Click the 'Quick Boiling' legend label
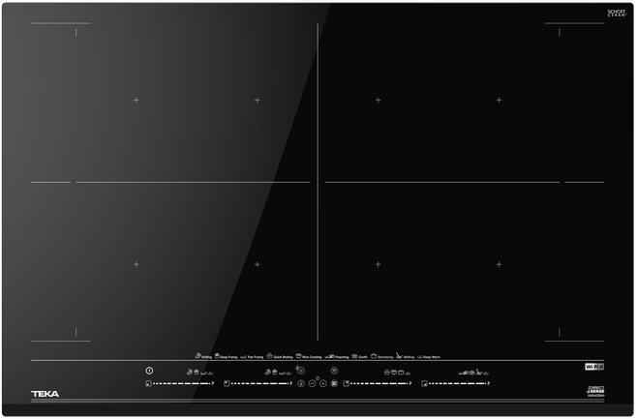 (283, 357)
